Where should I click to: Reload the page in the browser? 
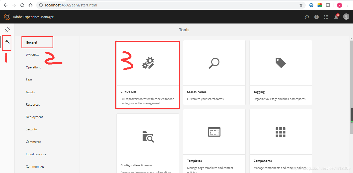tap(22, 5)
